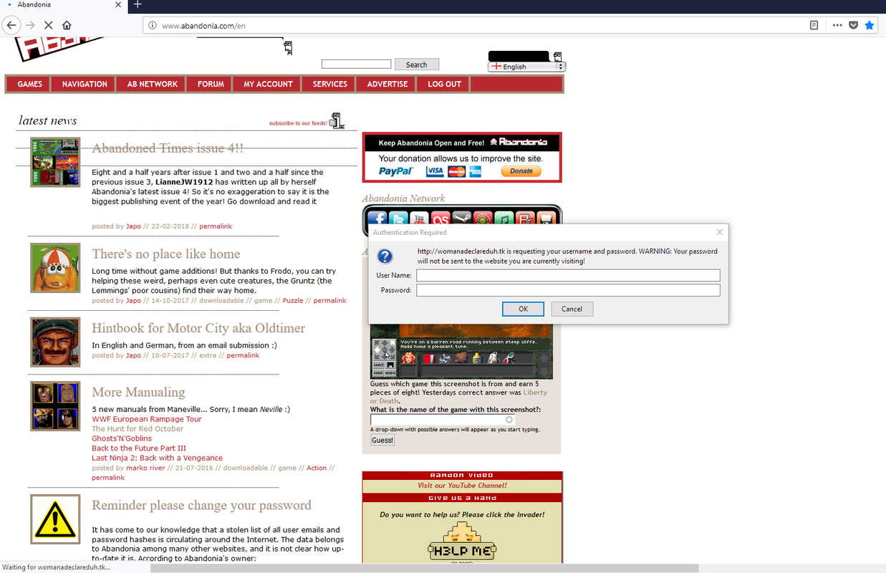
Task: Open the Liberty or Death answer link
Action: (458, 397)
